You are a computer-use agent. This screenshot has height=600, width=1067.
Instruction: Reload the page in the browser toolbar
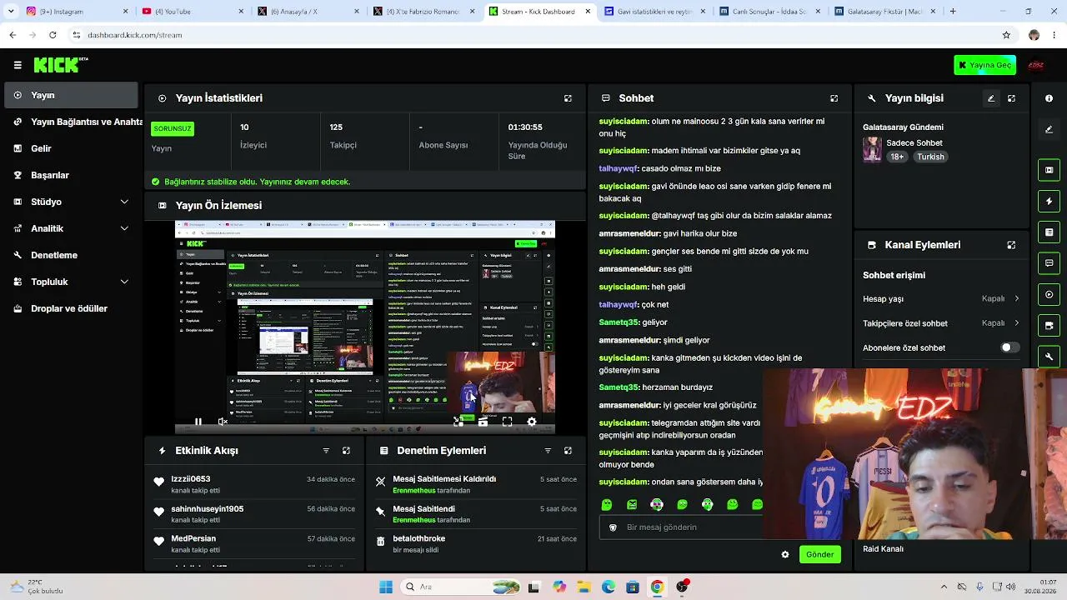[53, 35]
